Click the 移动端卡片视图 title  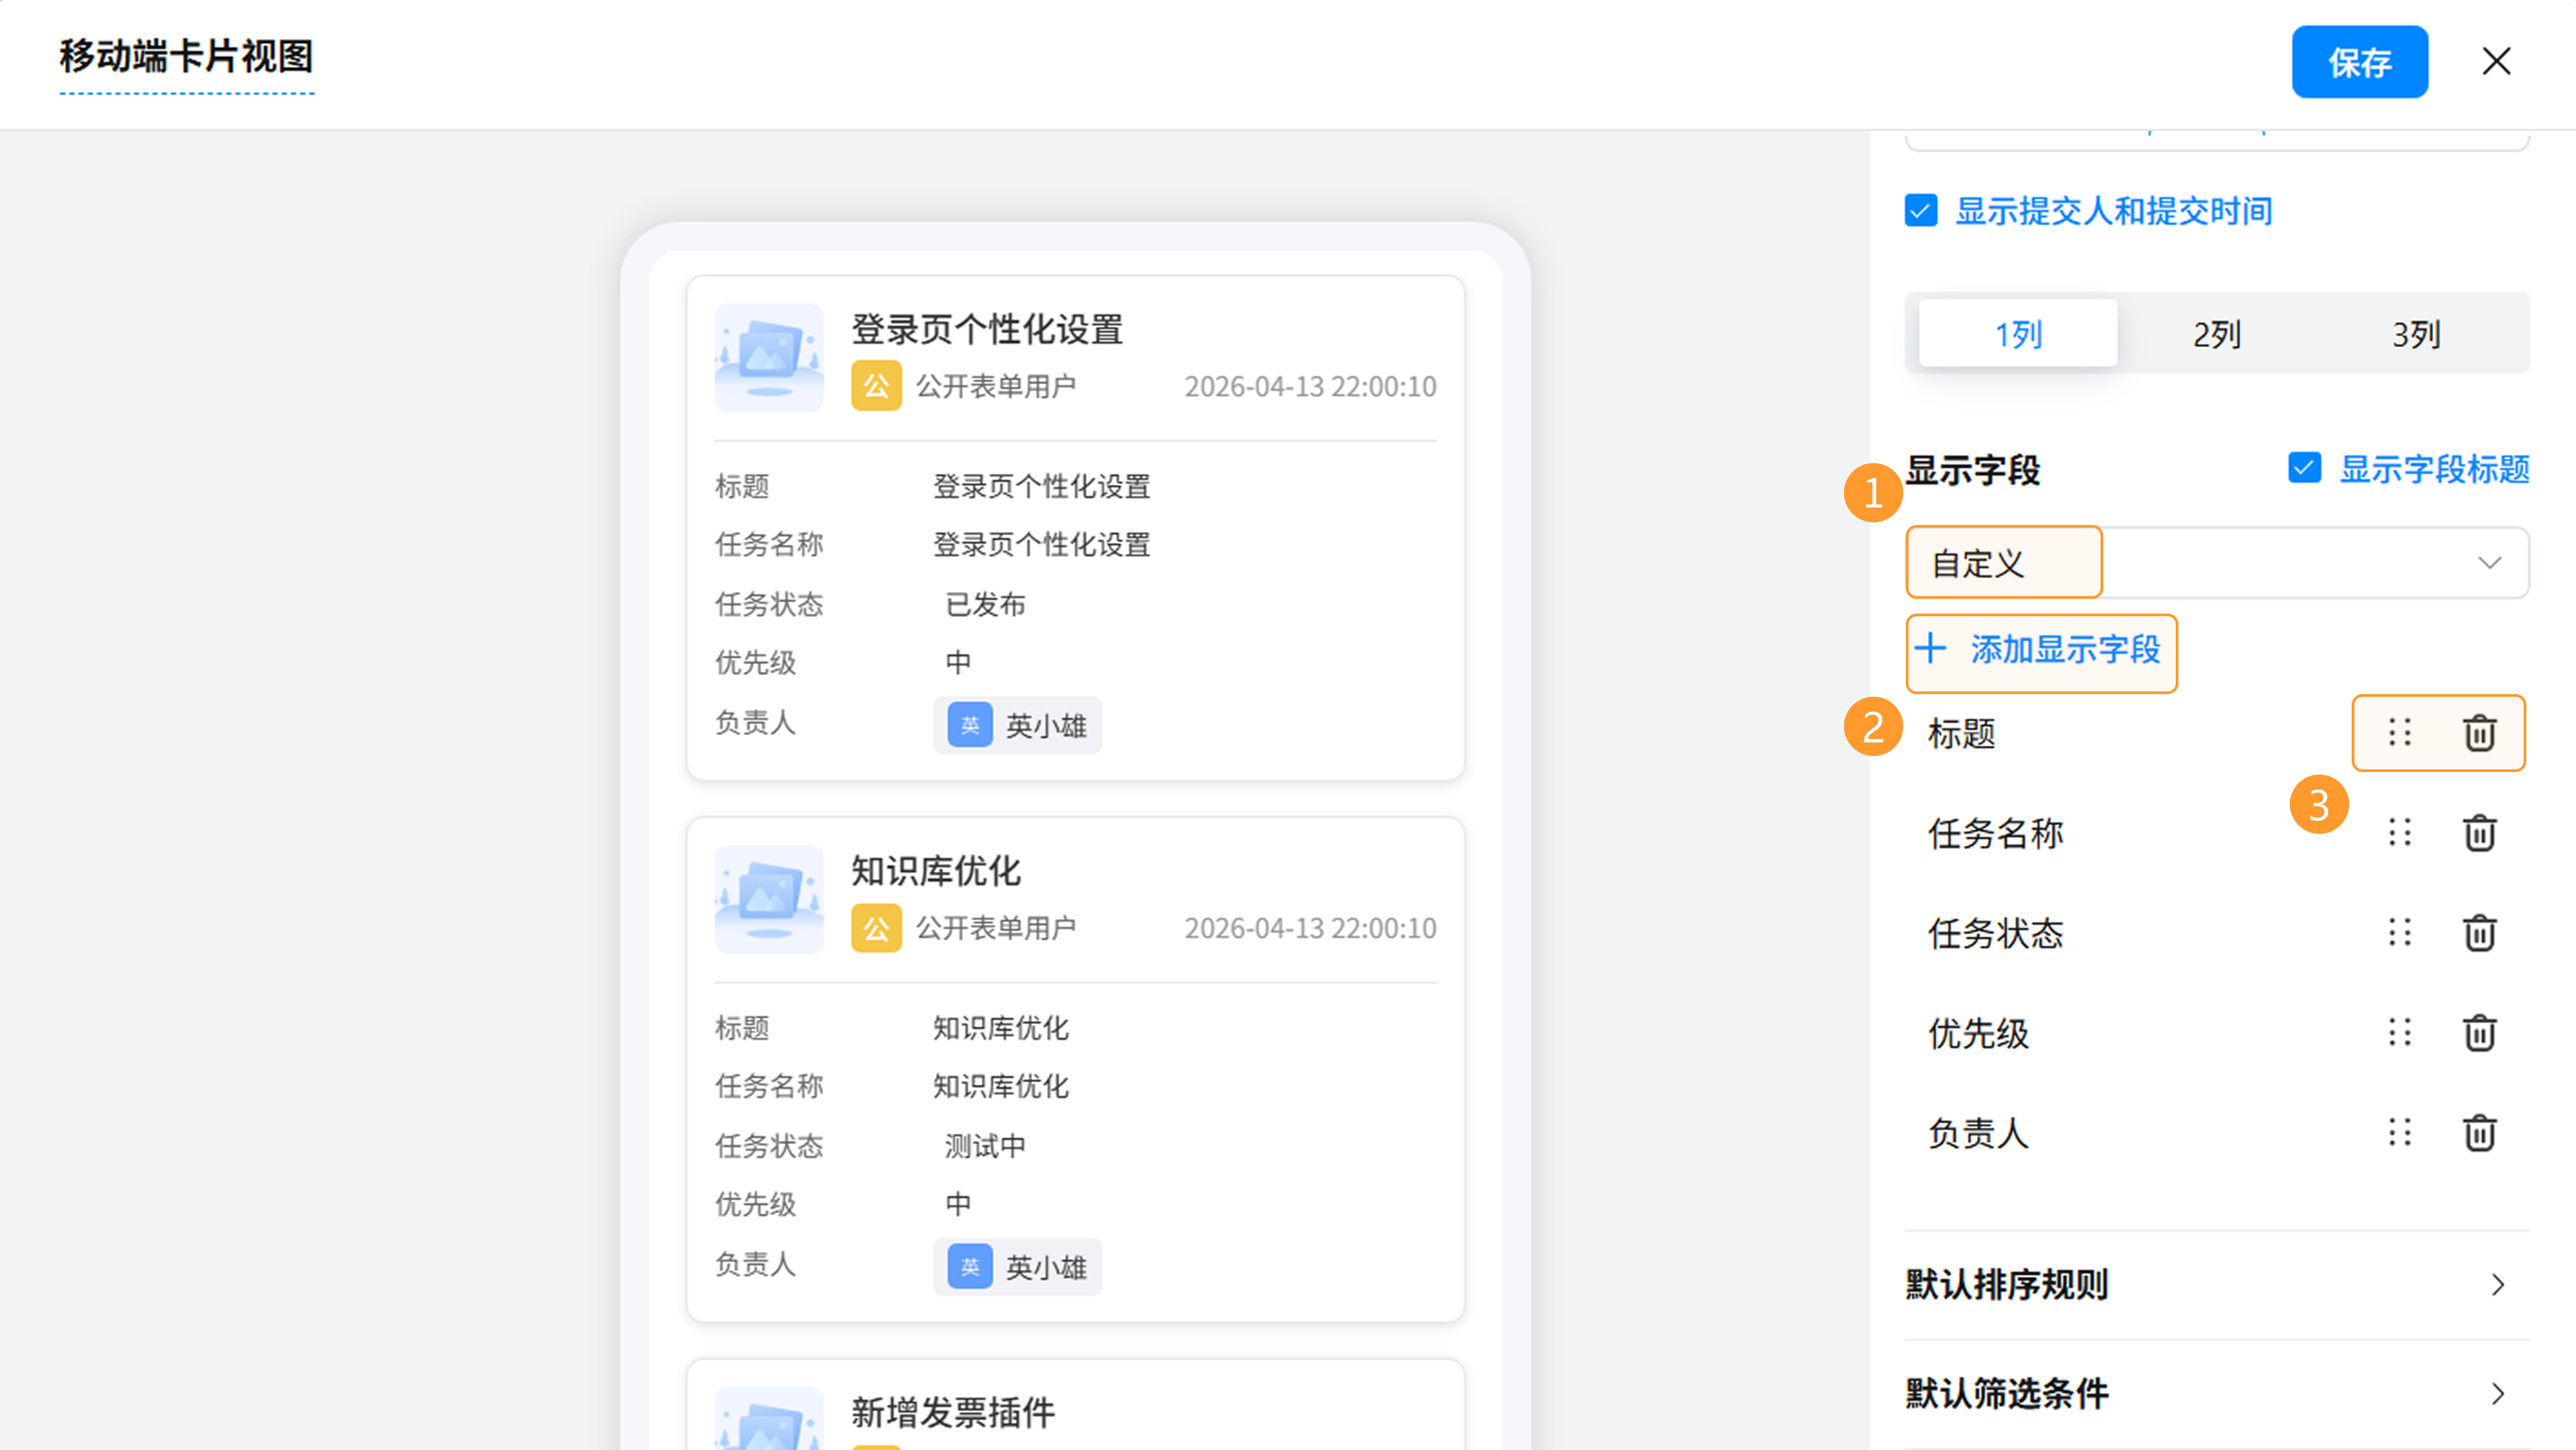click(x=187, y=56)
